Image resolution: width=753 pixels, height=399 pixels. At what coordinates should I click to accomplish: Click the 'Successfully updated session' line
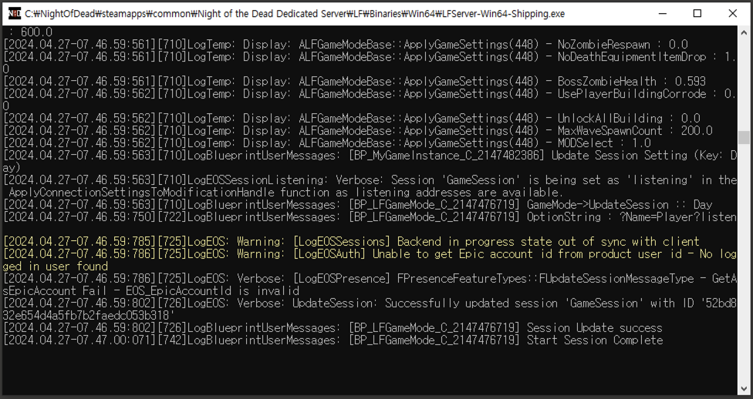click(370, 303)
